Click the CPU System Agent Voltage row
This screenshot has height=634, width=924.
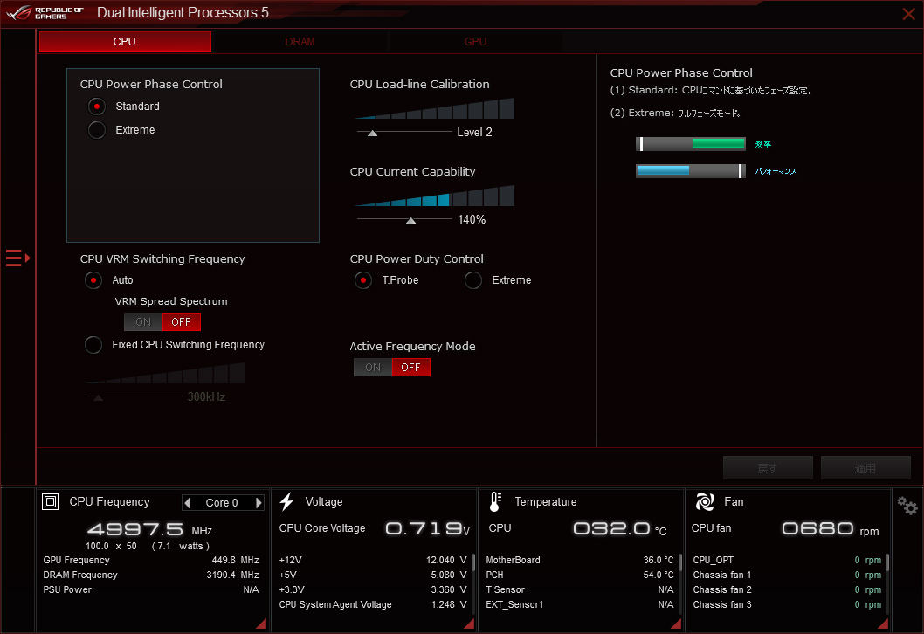[373, 604]
